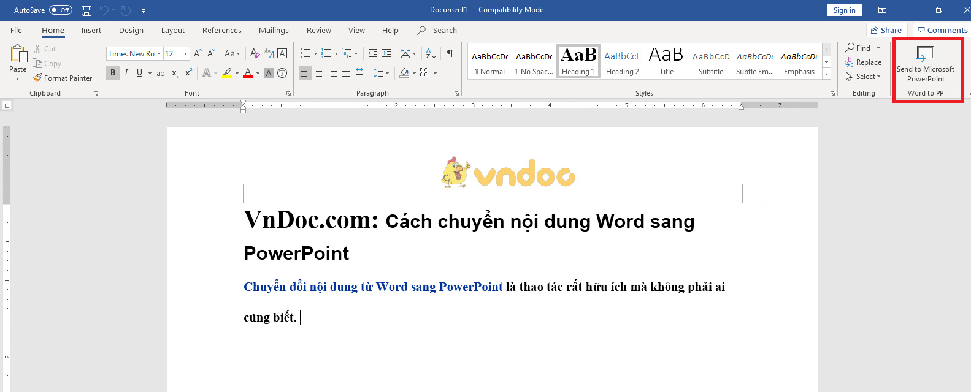This screenshot has width=971, height=392.
Task: Click the Chuyển đổi nội dung link
Action: click(x=373, y=287)
